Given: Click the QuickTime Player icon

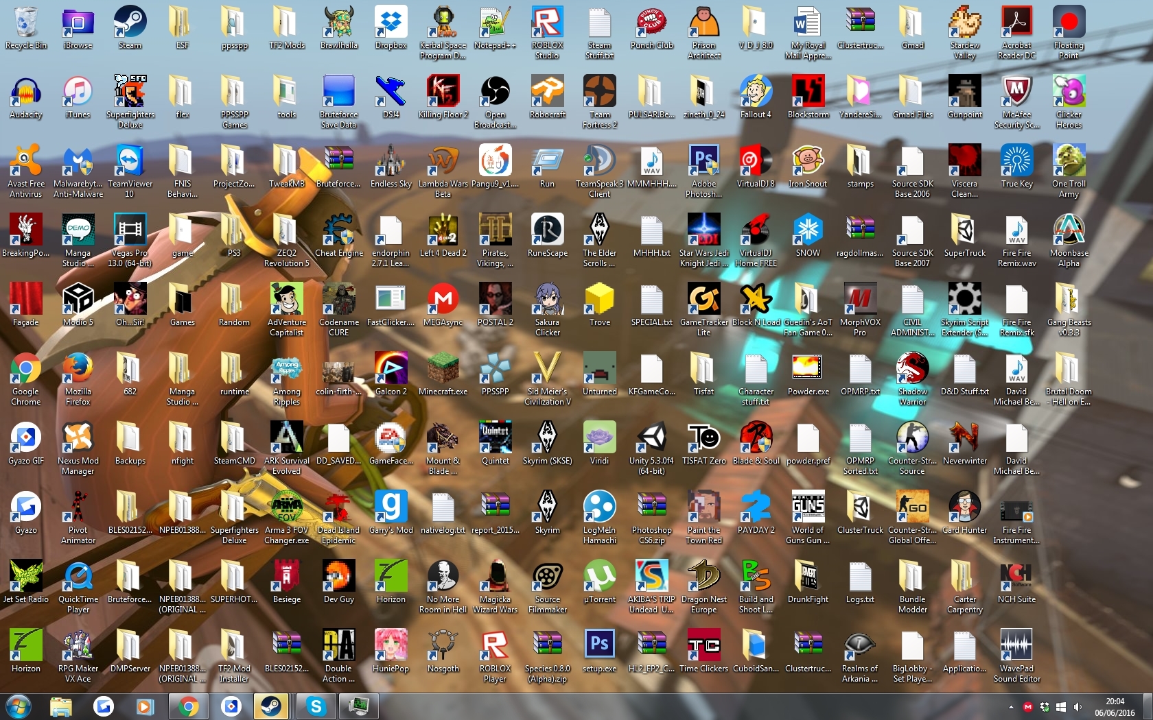Looking at the screenshot, I should (x=78, y=587).
